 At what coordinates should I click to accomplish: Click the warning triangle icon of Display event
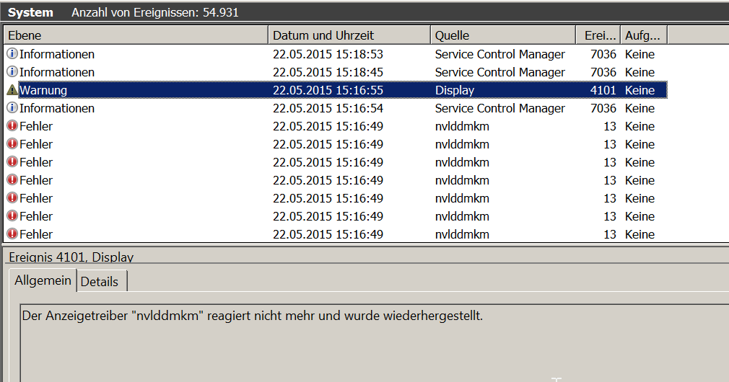click(12, 90)
